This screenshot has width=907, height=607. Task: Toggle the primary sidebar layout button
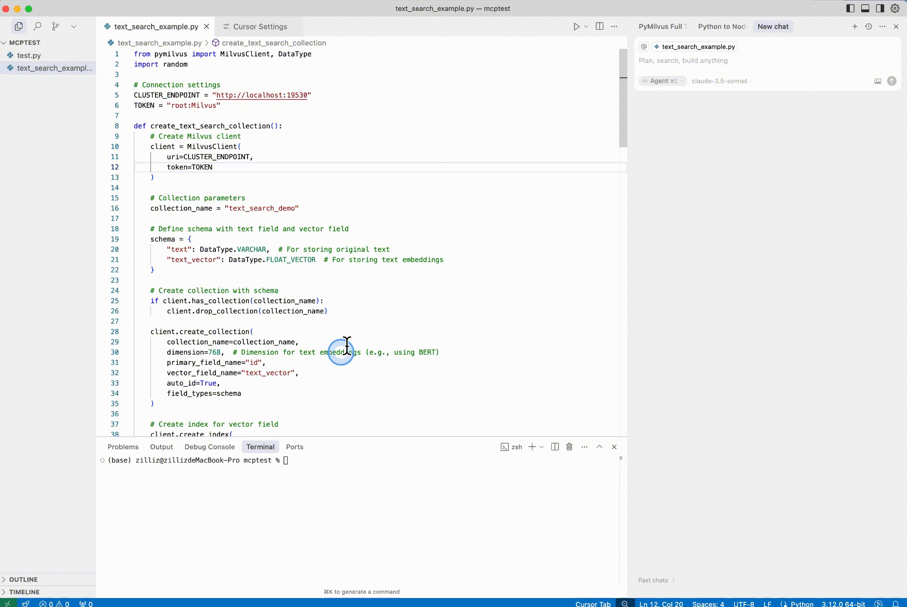coord(850,8)
